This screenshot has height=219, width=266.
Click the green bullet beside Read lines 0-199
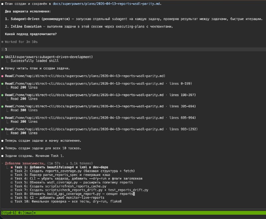click(x=2, y=83)
